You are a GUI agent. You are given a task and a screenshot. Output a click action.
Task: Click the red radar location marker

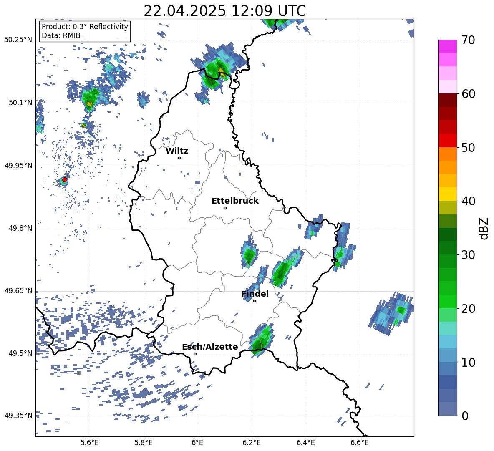tap(65, 179)
